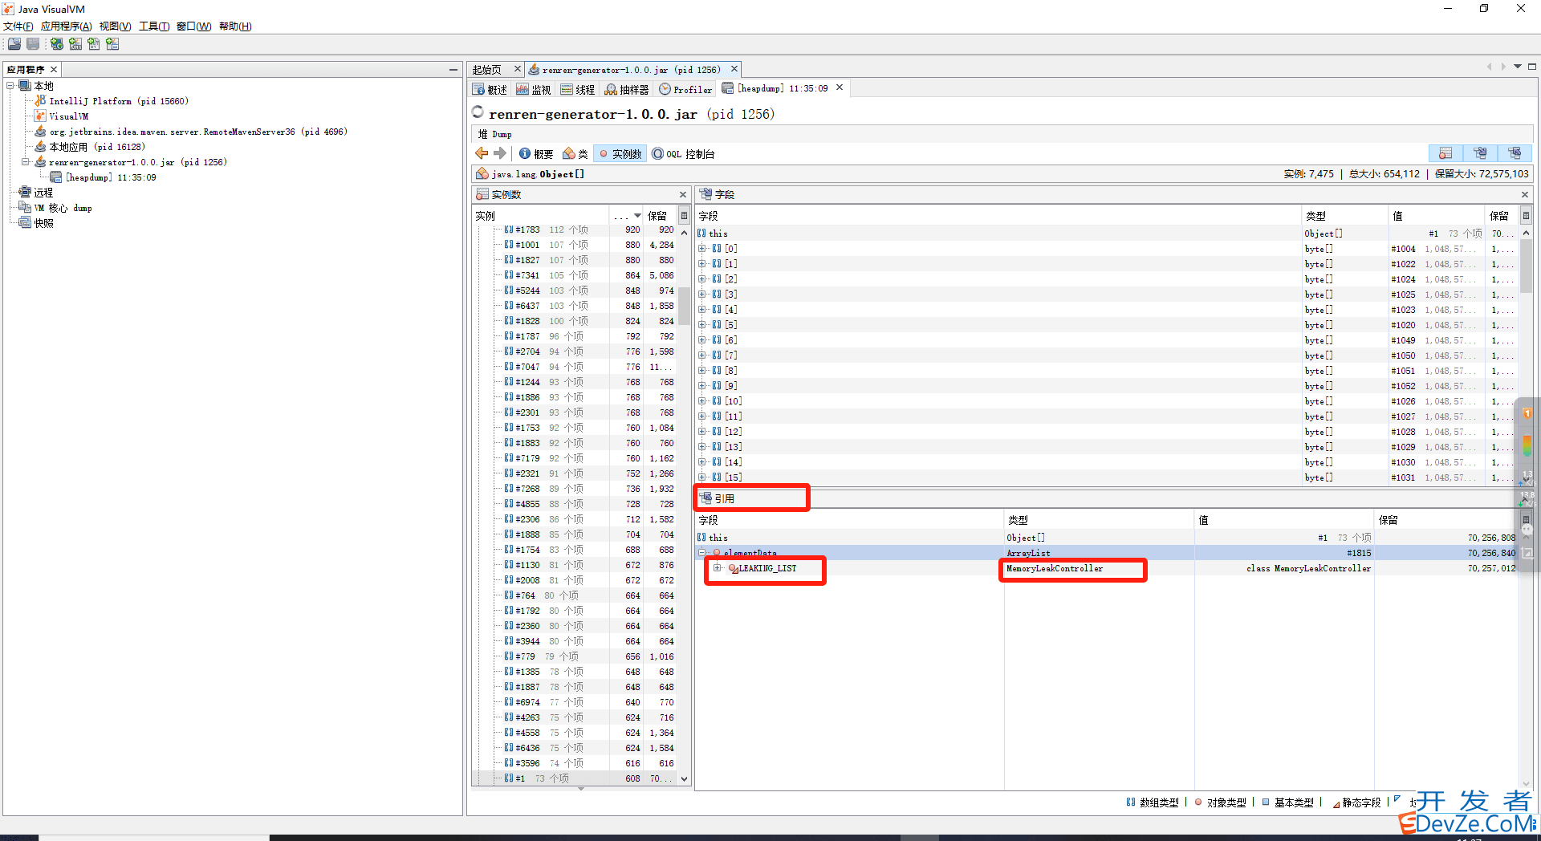This screenshot has height=841, width=1541.
Task: Toggle the Instances pane view button
Action: 1445,153
